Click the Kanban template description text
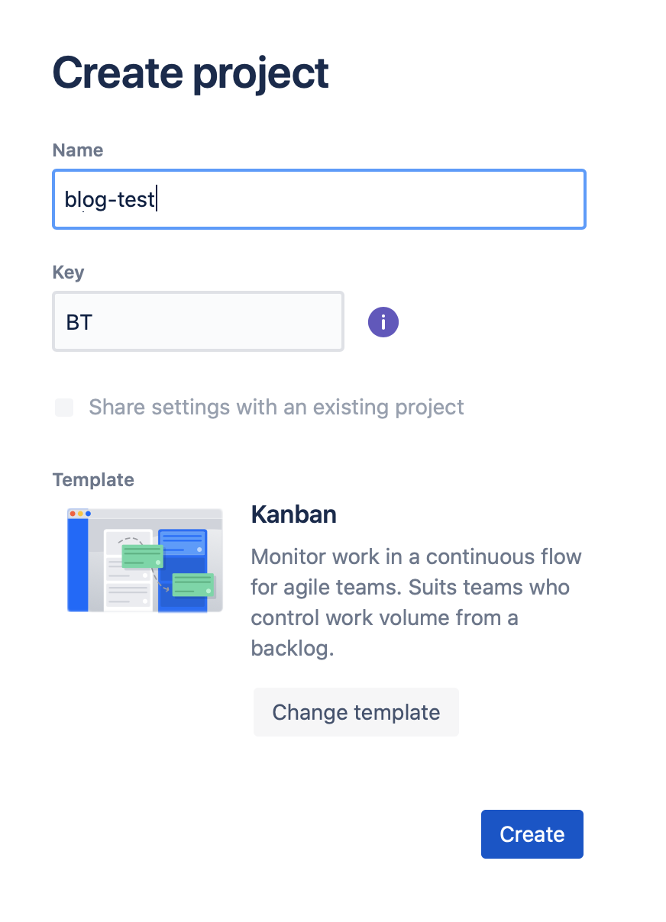 pos(416,602)
